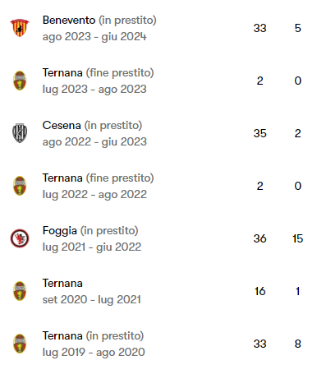Open Ternana link dated set 2020 - lug 2021
317x365 pixels.
click(62, 284)
